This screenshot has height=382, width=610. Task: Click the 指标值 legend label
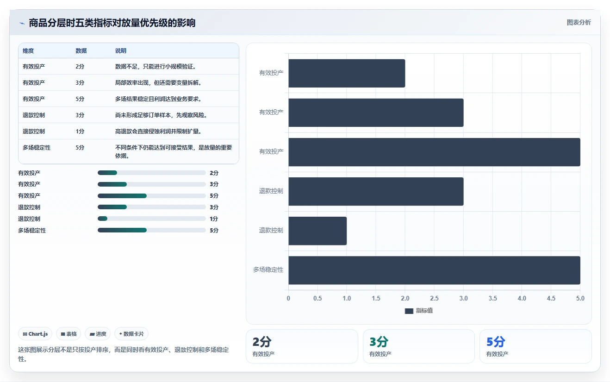424,311
